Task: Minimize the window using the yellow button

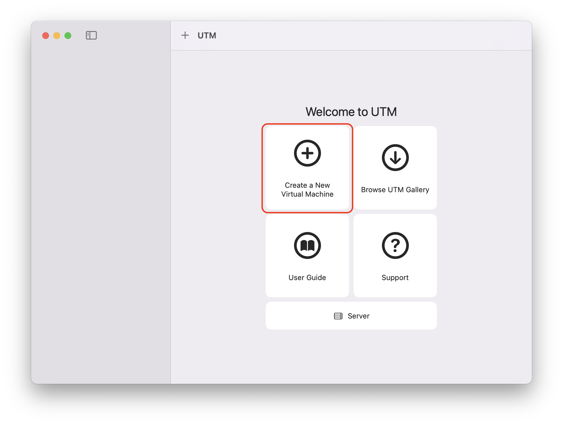Action: click(57, 36)
